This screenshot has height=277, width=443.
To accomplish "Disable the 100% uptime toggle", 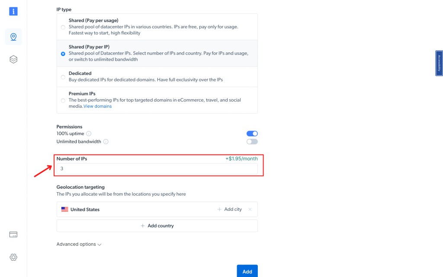I will [252, 134].
